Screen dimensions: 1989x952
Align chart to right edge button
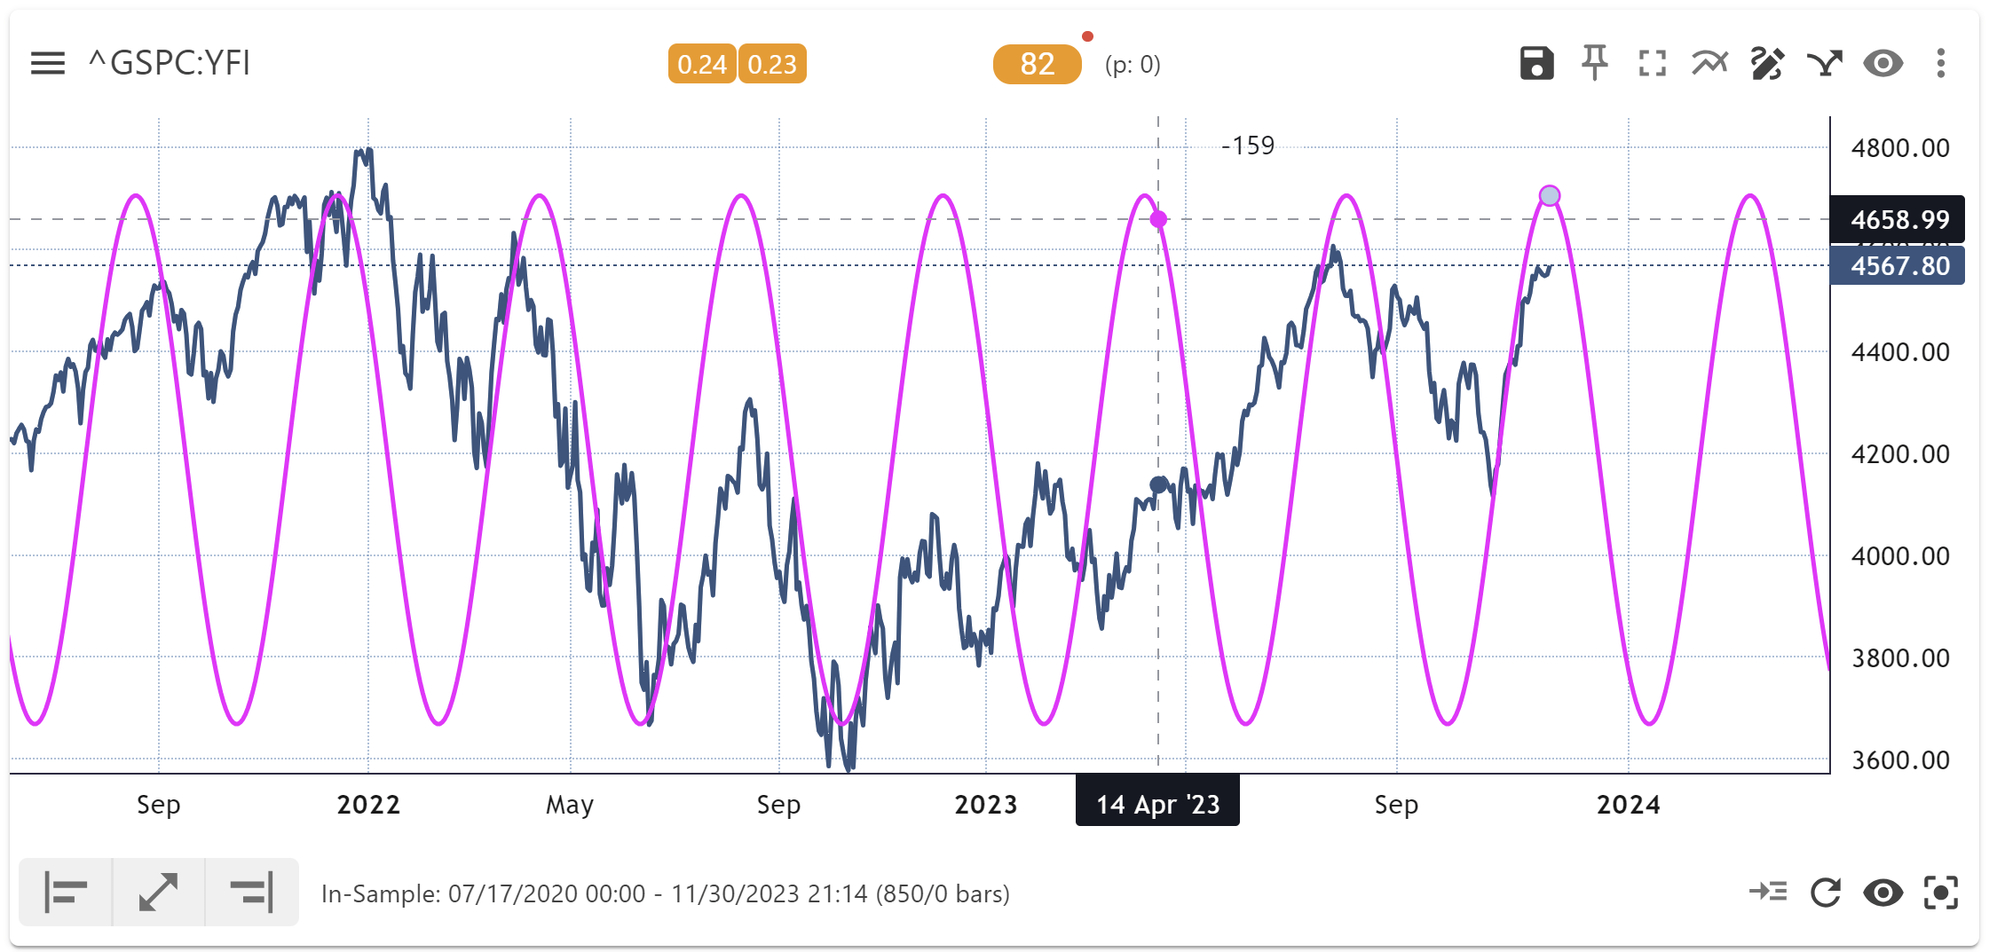click(252, 892)
